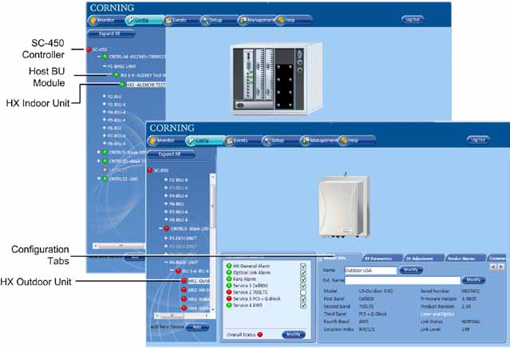Open RF Parameters configuration tab
This screenshot has height=348, width=510.
pos(382,258)
